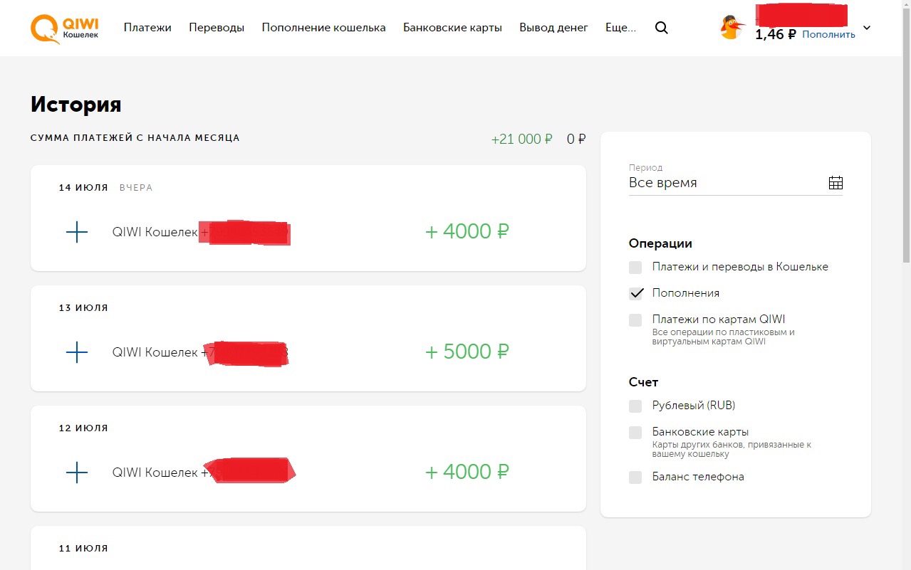This screenshot has width=911, height=570.
Task: Enable Платежи и переводы в Кошельке checkbox
Action: coord(635,268)
